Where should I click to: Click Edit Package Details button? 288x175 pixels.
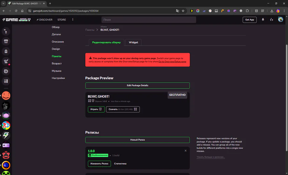pos(137,85)
